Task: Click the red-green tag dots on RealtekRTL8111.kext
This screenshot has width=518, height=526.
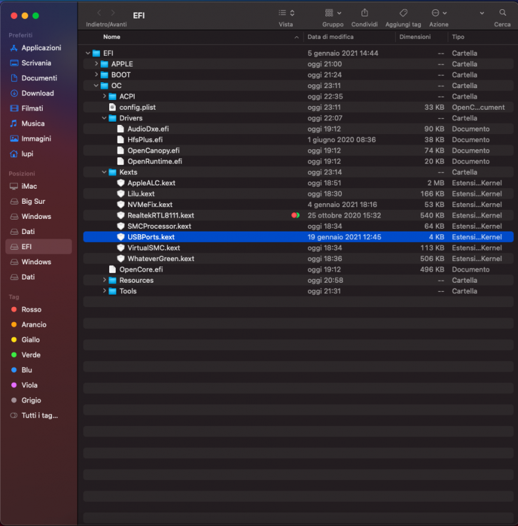Action: pyautogui.click(x=295, y=216)
